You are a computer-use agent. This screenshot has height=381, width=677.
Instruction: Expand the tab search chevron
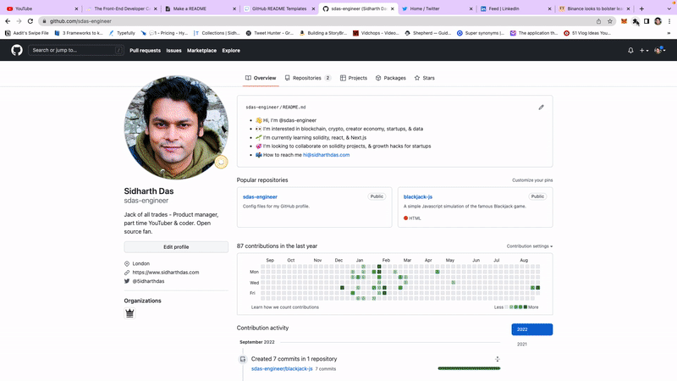[669, 8]
